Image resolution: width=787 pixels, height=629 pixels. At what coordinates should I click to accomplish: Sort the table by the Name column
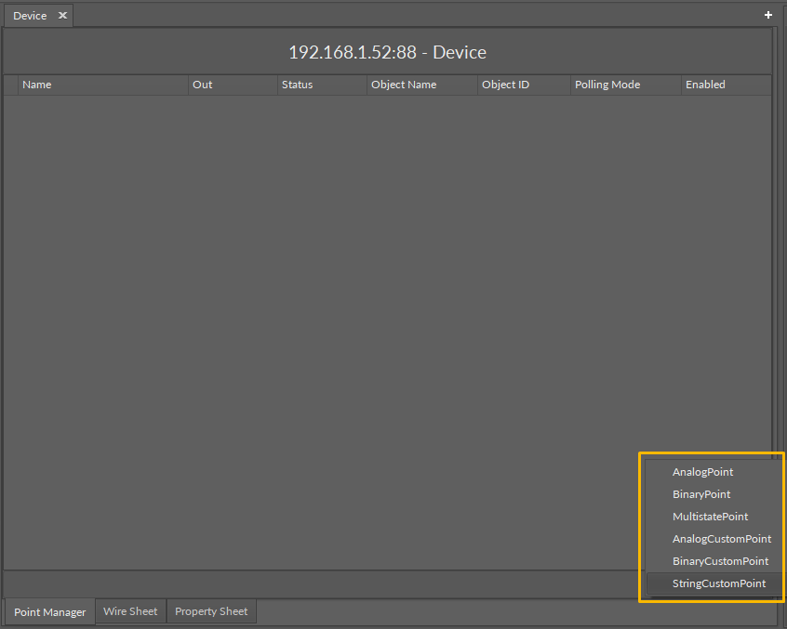pos(37,85)
